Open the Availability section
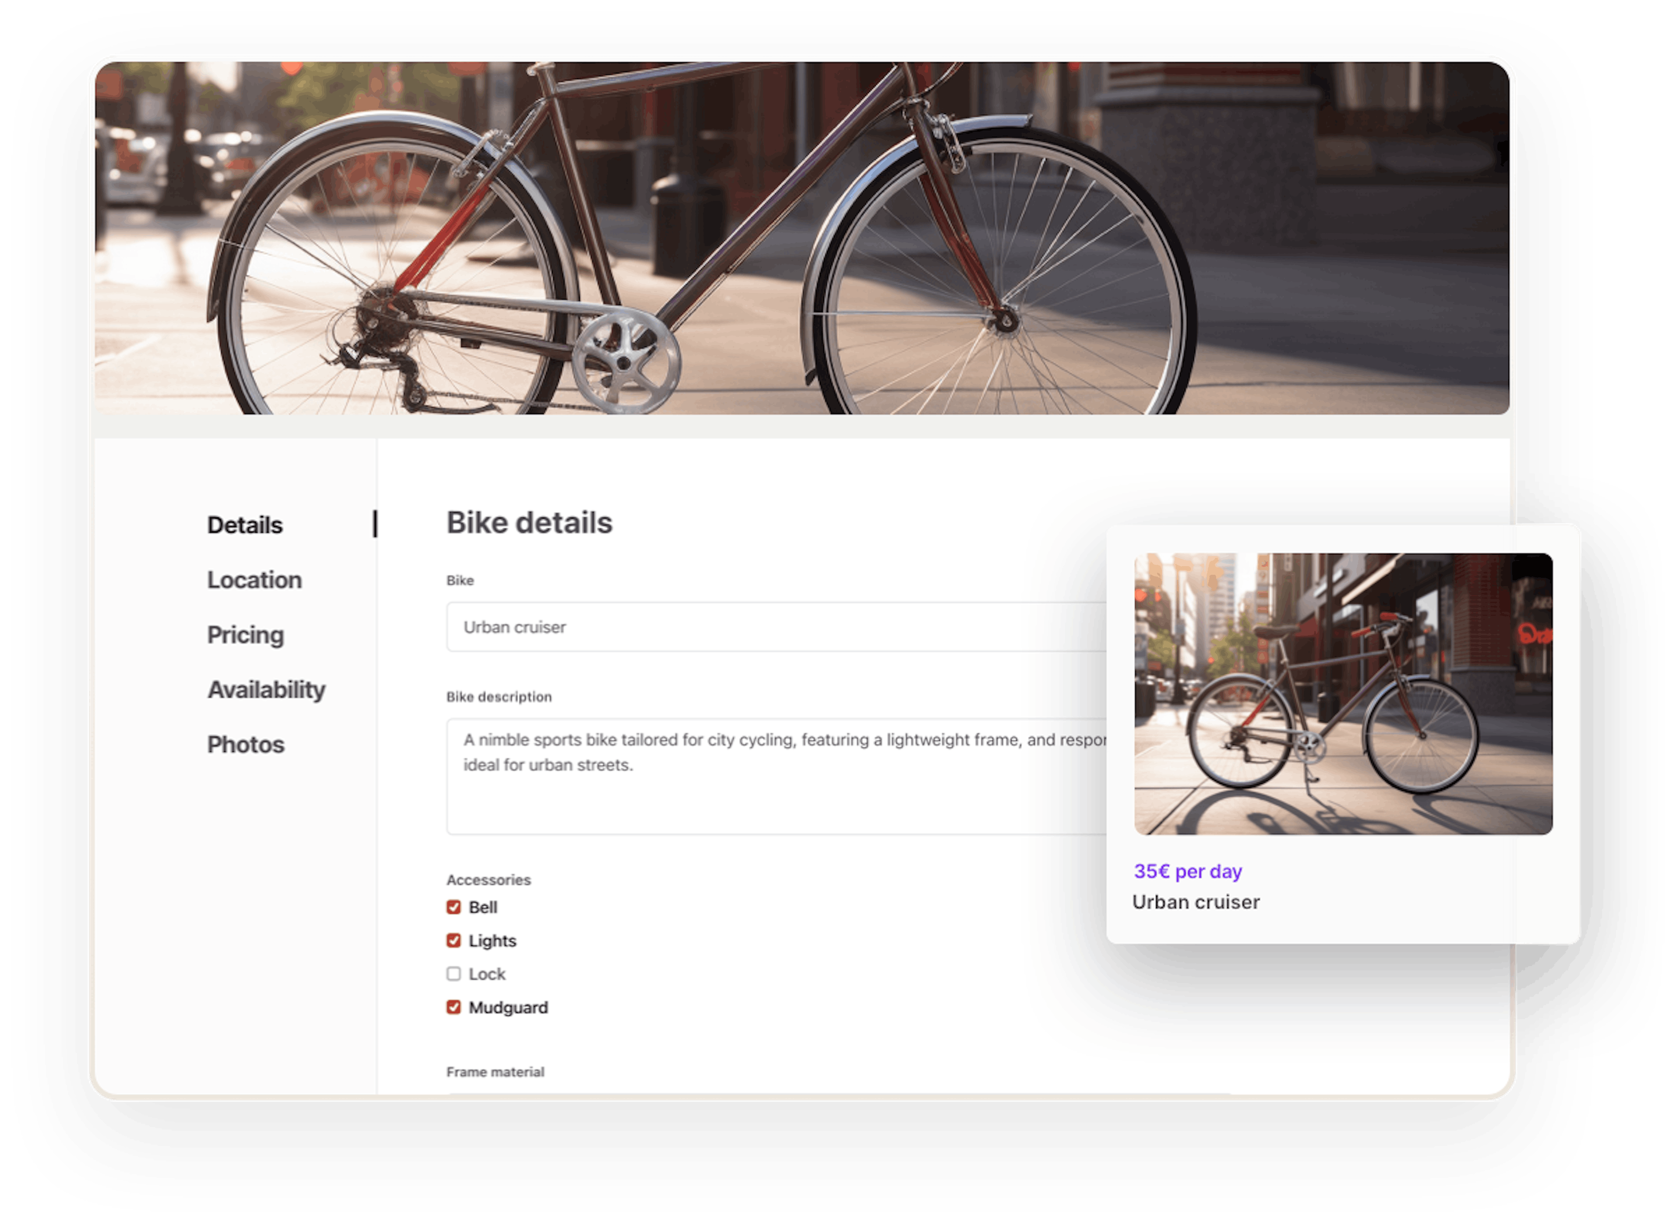Image resolution: width=1669 pixels, height=1223 pixels. (x=266, y=690)
